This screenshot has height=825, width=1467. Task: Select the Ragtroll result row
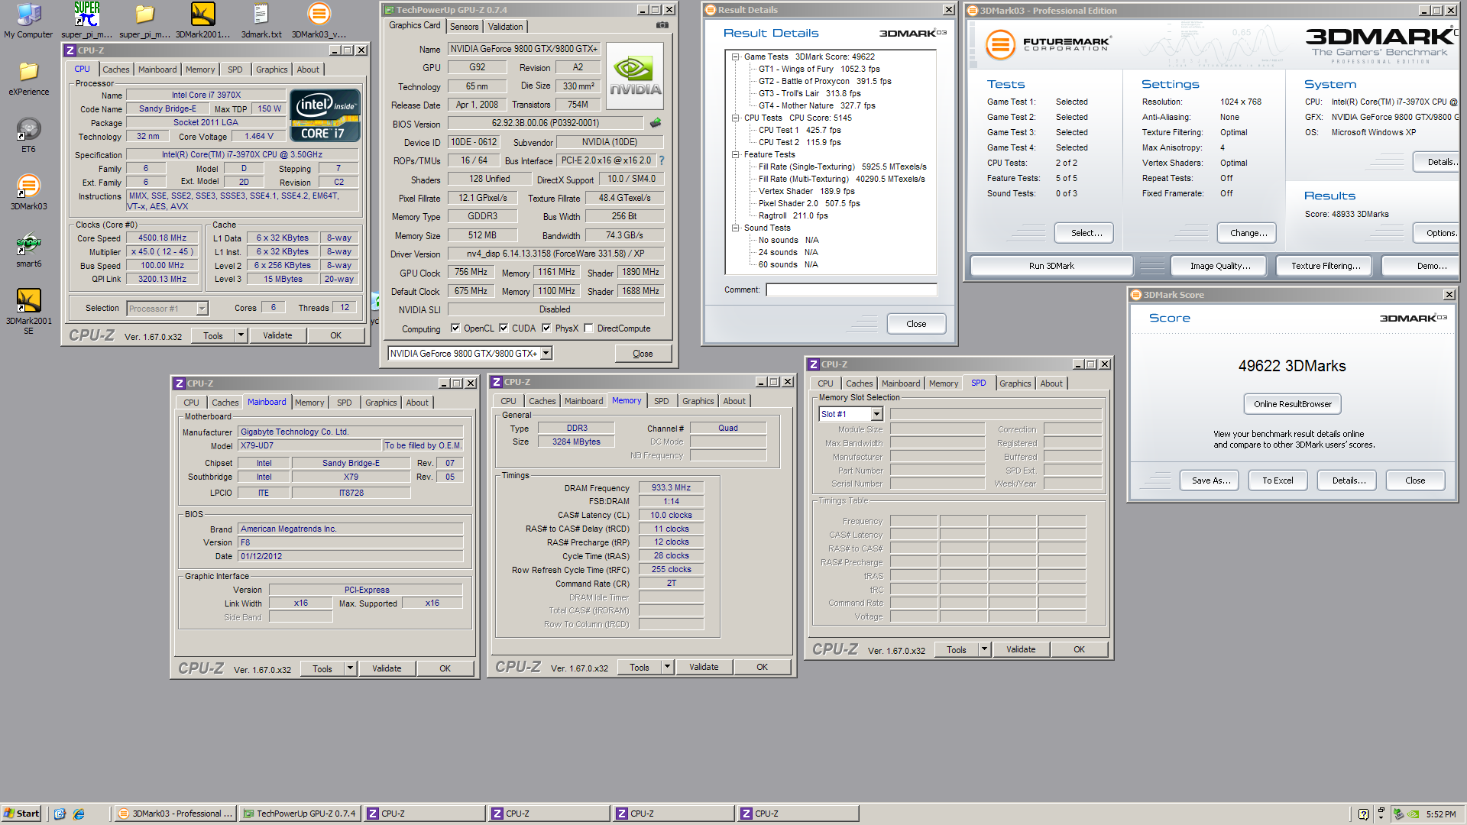(x=792, y=215)
